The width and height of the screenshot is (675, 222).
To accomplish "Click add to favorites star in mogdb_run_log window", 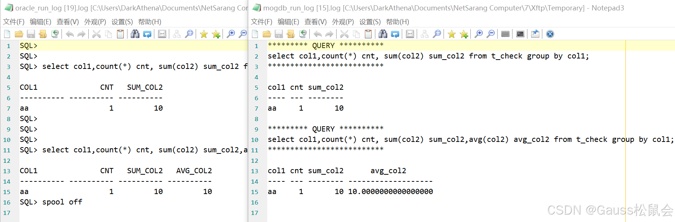I will point(464,34).
